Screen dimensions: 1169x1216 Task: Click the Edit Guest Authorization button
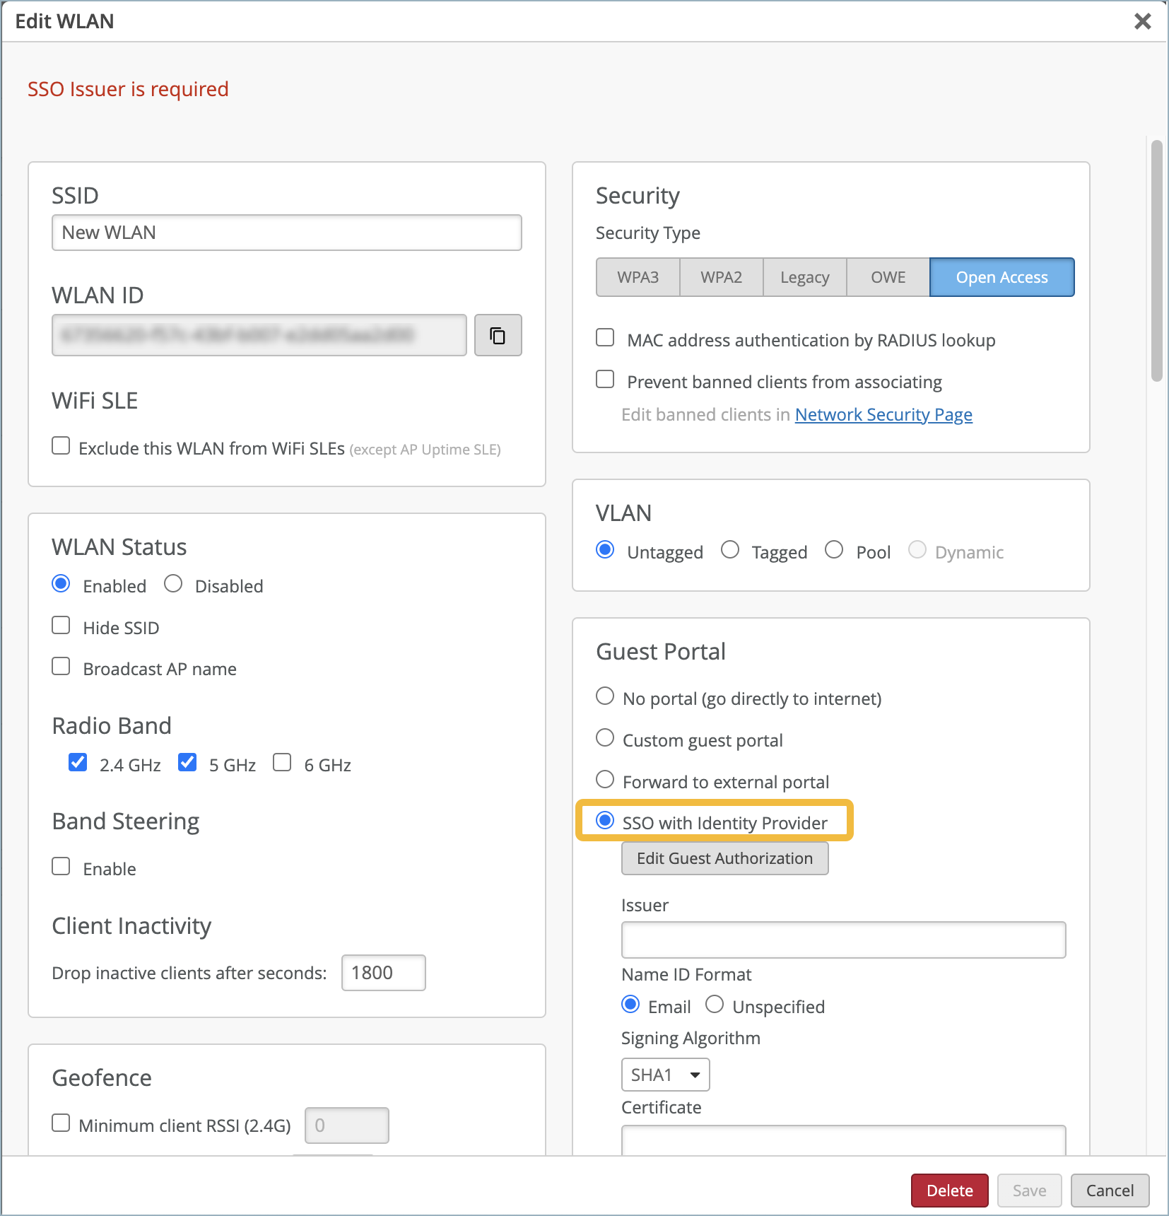724,858
